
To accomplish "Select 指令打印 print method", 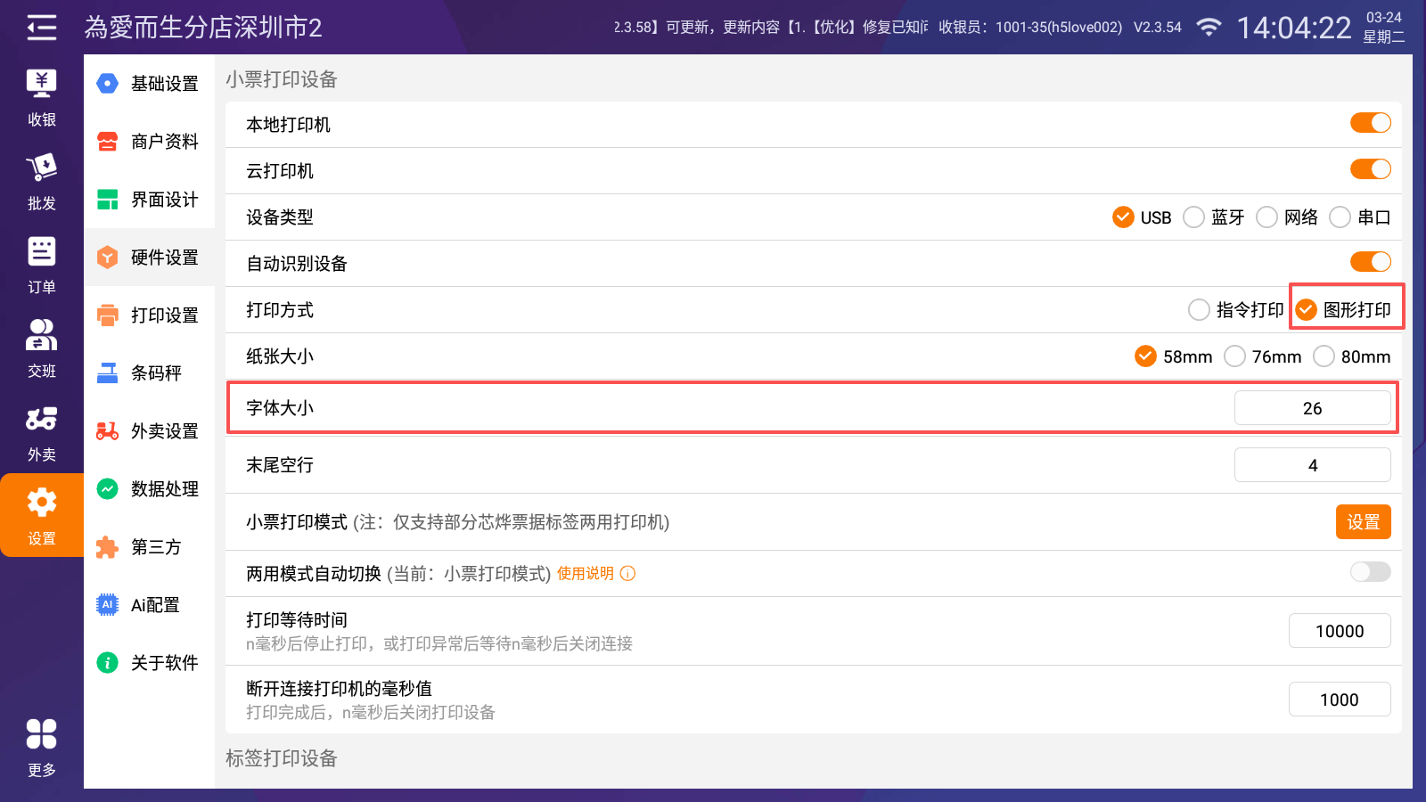I will click(1200, 310).
